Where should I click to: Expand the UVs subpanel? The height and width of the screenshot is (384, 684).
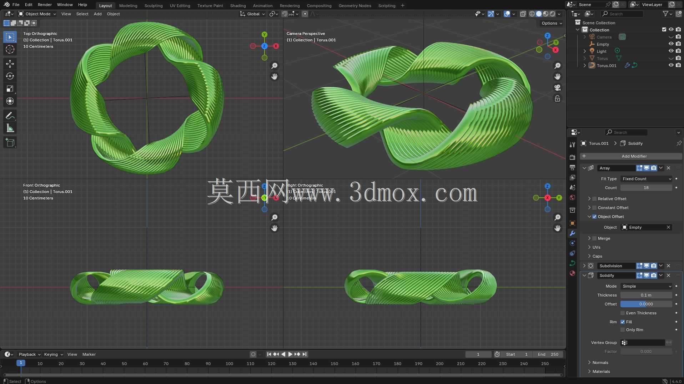point(589,247)
